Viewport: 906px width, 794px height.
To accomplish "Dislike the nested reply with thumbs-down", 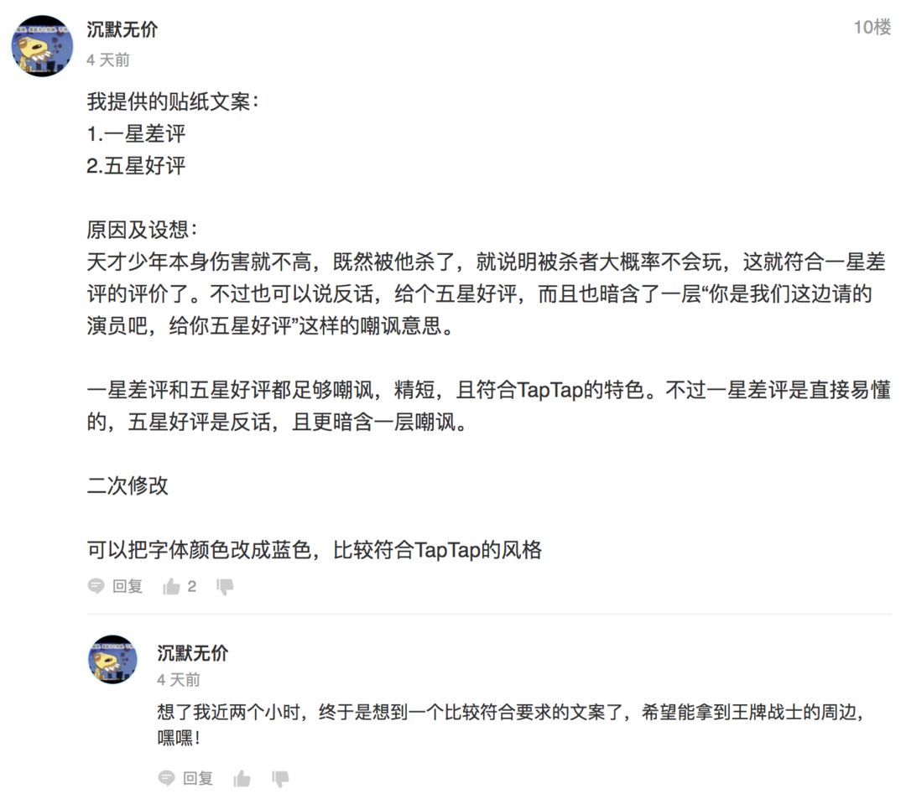I will tap(280, 779).
